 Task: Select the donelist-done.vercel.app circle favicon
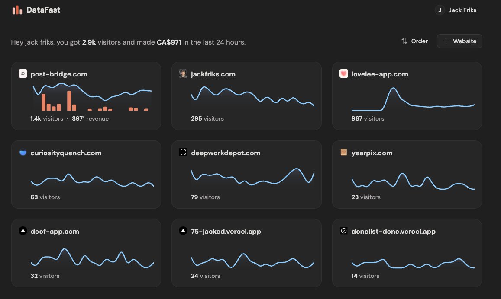coord(343,231)
